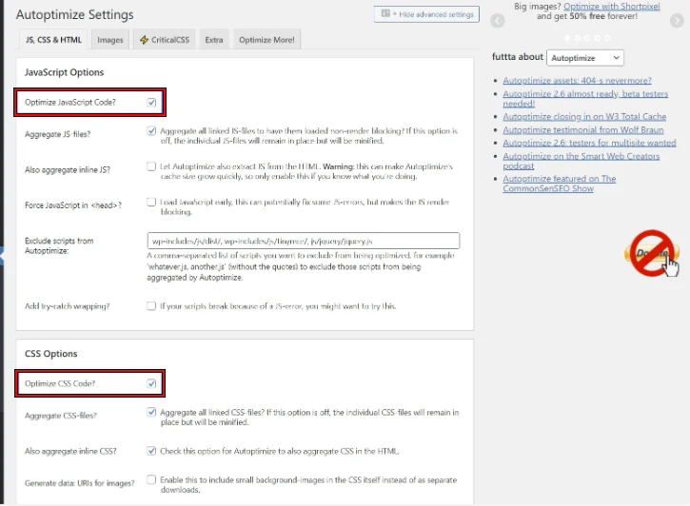This screenshot has width=690, height=506.
Task: Click the Exclude scripts from Autoptimize field
Action: pos(304,241)
